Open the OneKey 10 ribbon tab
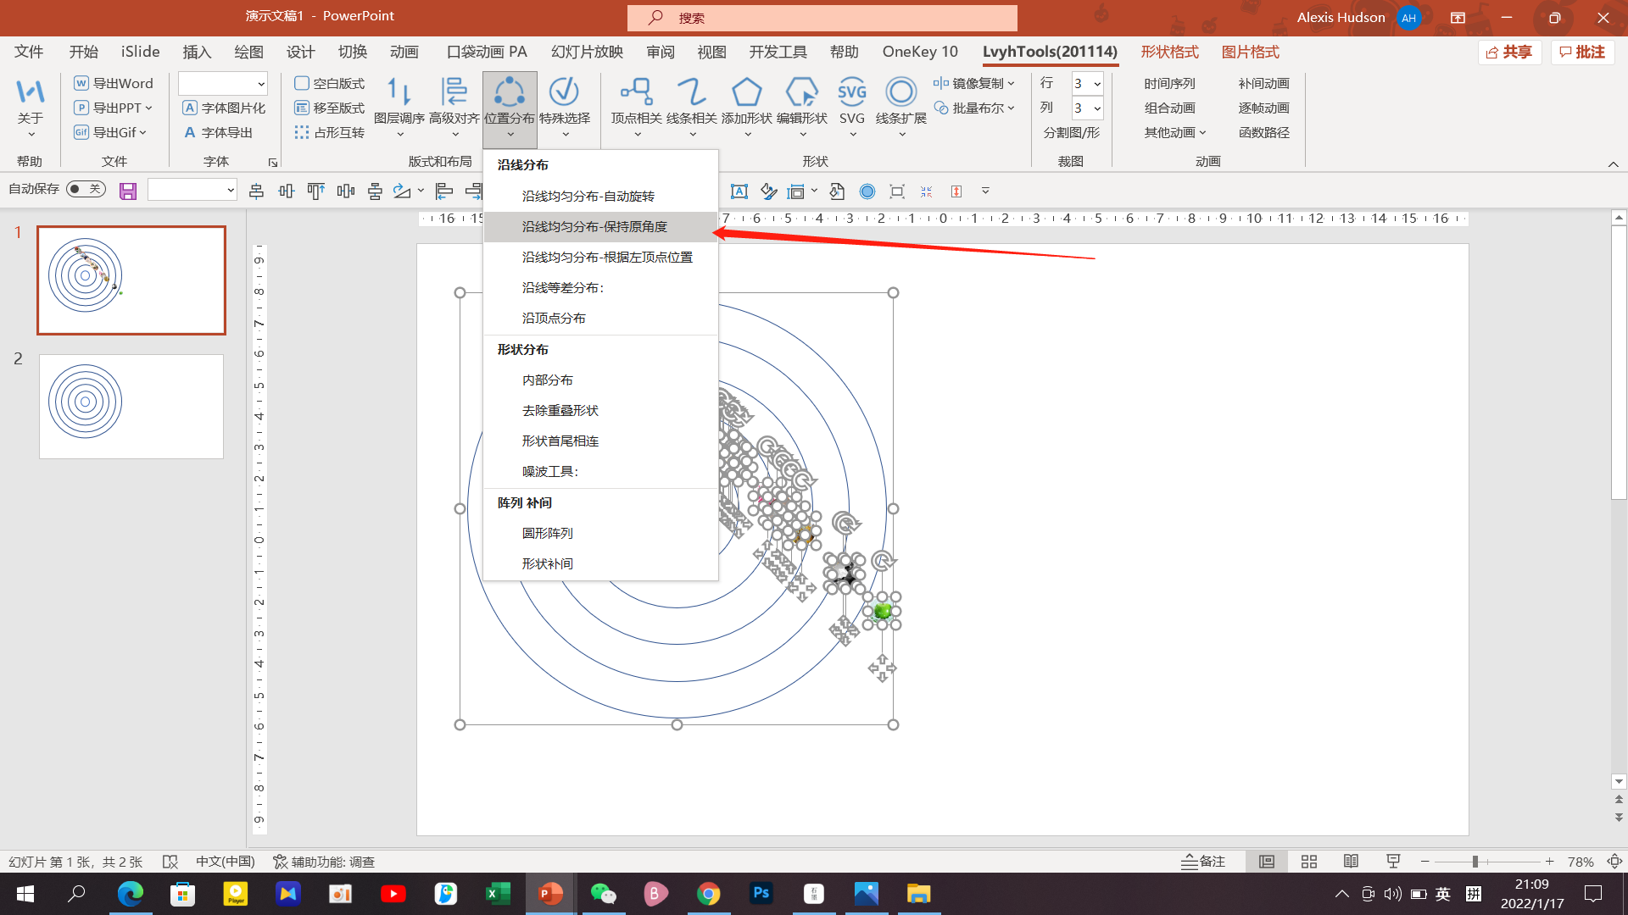Viewport: 1628px width, 915px height. (x=919, y=53)
